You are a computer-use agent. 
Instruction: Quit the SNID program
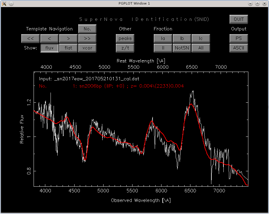pos(238,19)
